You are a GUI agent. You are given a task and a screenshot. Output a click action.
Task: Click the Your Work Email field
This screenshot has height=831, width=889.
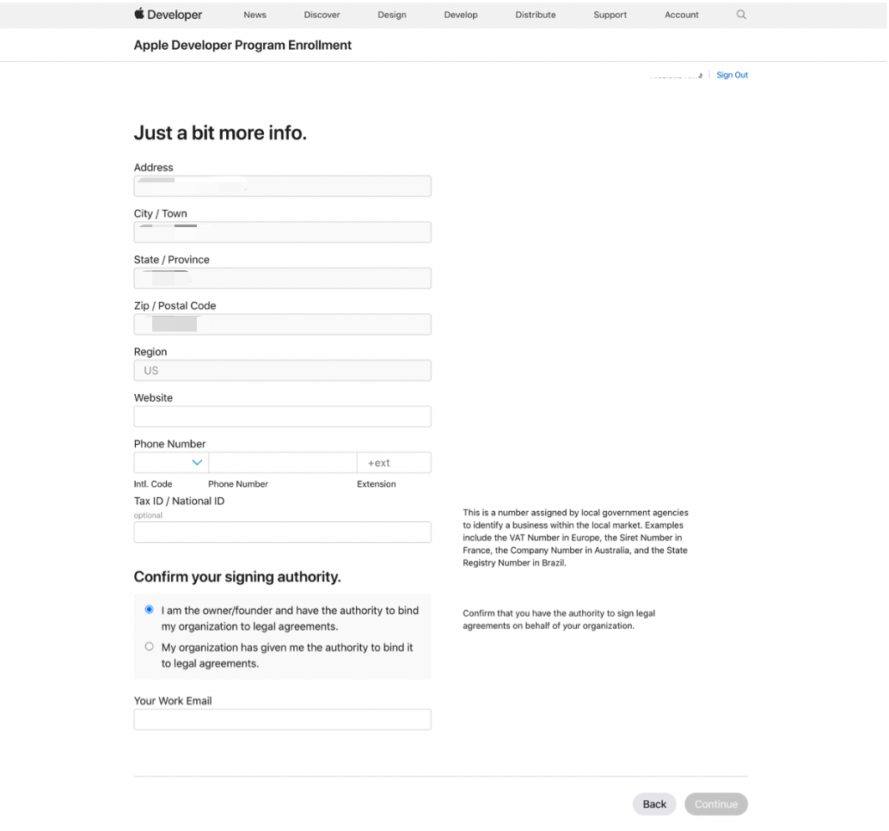282,719
